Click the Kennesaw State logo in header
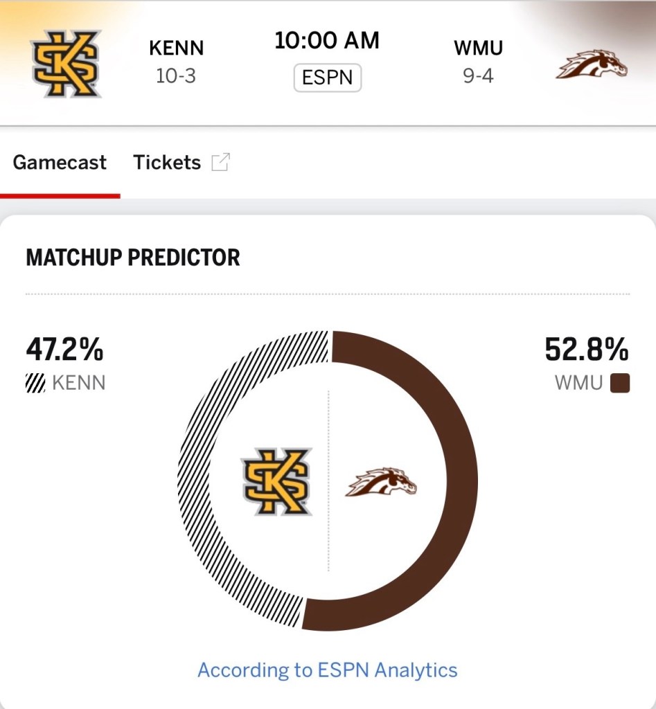The width and height of the screenshot is (656, 709). pos(66,62)
